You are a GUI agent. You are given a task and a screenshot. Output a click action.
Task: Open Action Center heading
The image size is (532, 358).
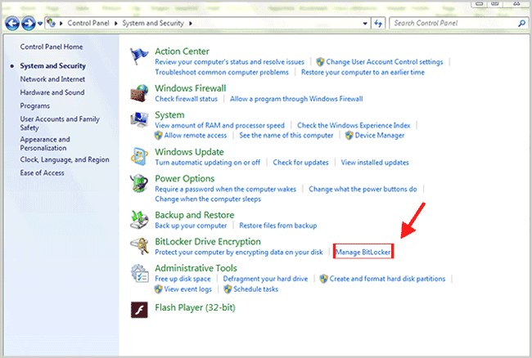182,51
